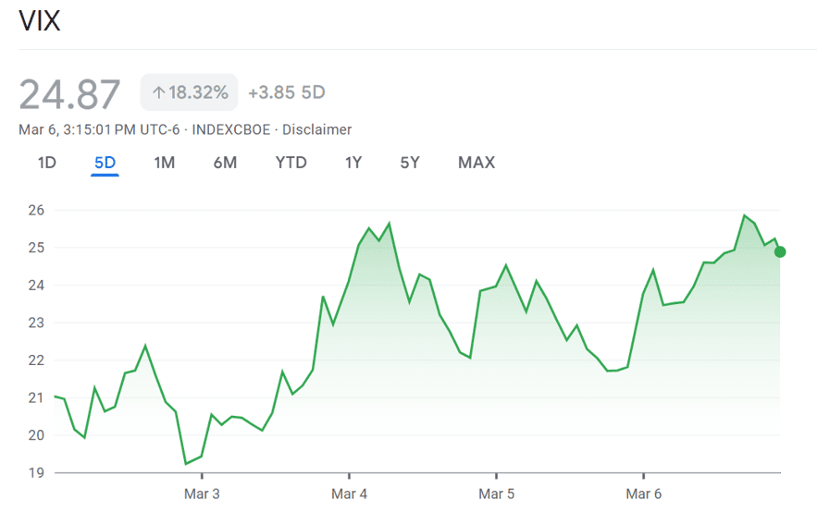
Task: Click the up arrow in percentage badge
Action: click(x=158, y=92)
